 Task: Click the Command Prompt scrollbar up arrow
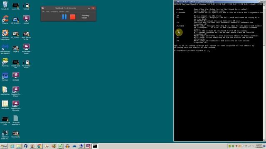coord(264,5)
